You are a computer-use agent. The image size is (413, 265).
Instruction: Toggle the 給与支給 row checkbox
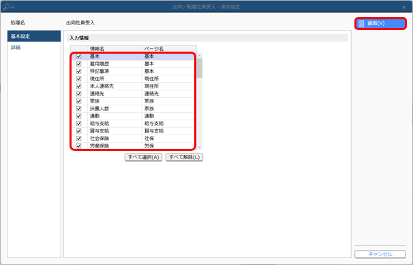coord(78,124)
